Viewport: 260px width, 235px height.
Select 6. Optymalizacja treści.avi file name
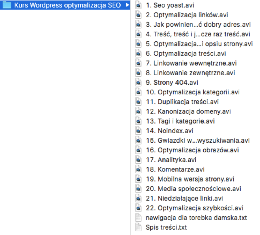(x=186, y=53)
